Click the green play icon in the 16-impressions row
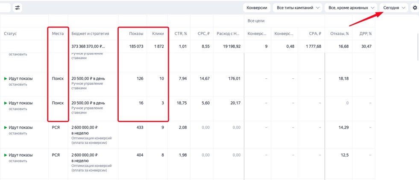Image resolution: width=419 pixels, height=180 pixels. coord(6,103)
